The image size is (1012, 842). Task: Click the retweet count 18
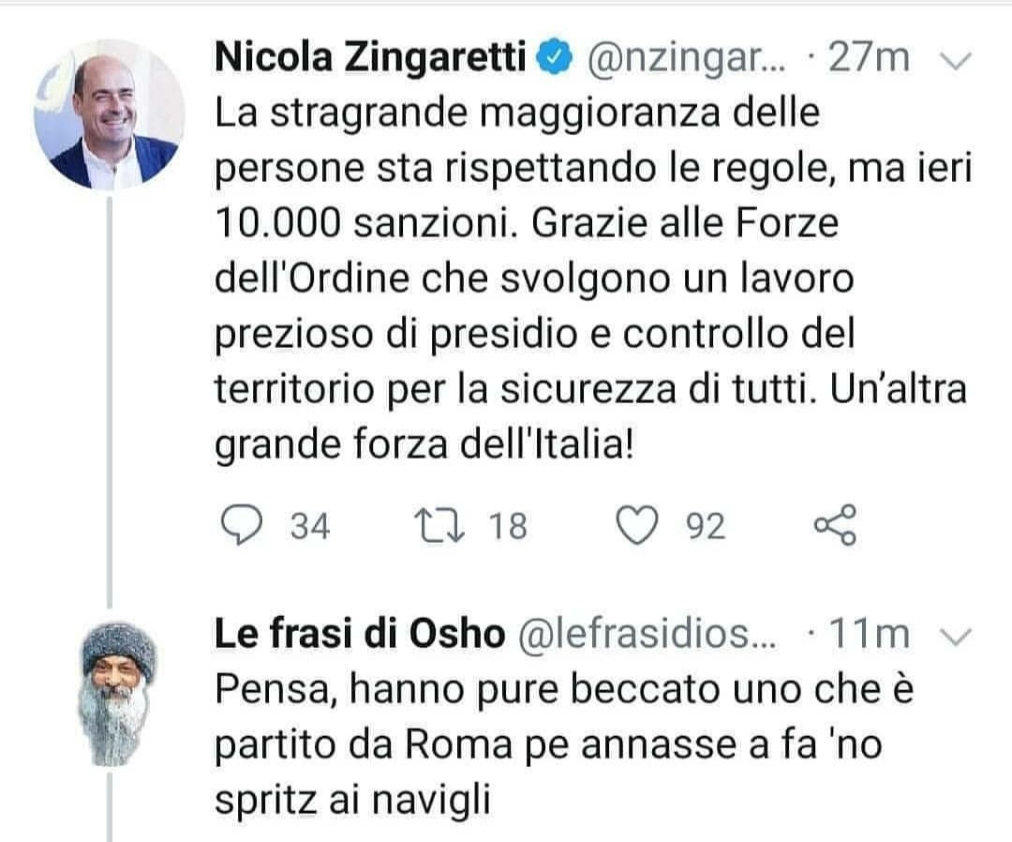pos(509,527)
